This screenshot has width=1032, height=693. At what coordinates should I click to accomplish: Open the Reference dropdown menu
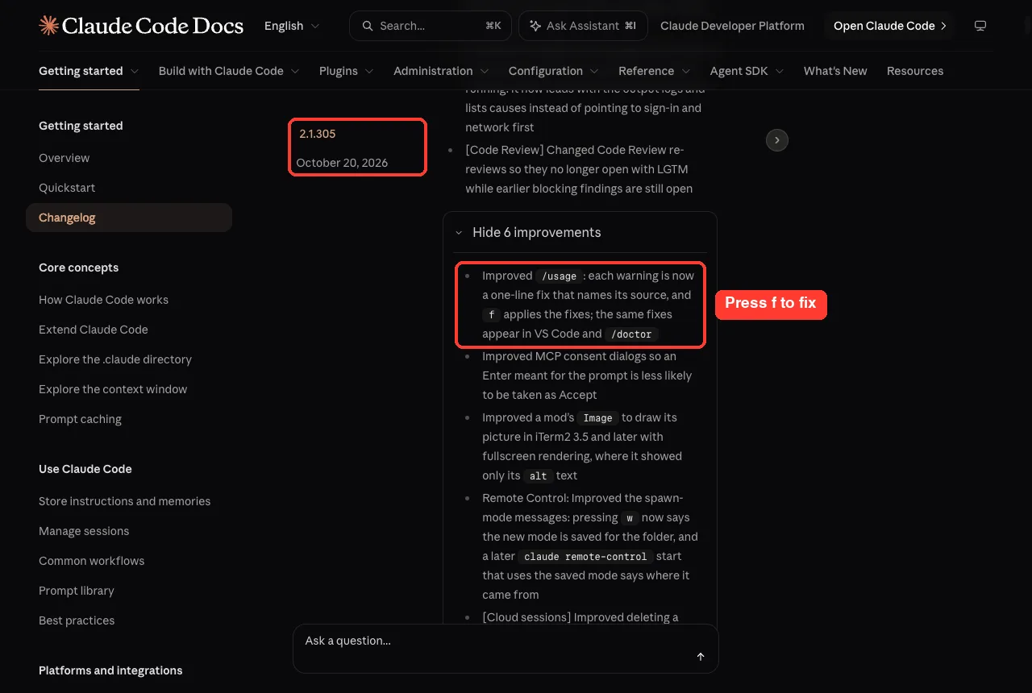pos(655,71)
